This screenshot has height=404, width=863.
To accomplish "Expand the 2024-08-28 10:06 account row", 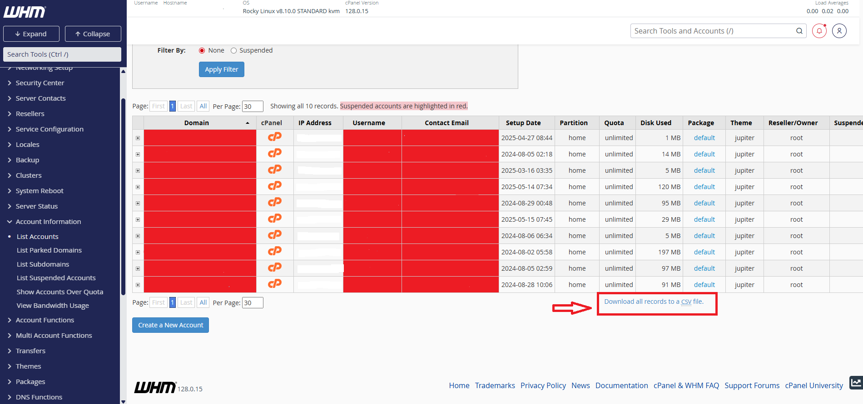I will [x=138, y=285].
